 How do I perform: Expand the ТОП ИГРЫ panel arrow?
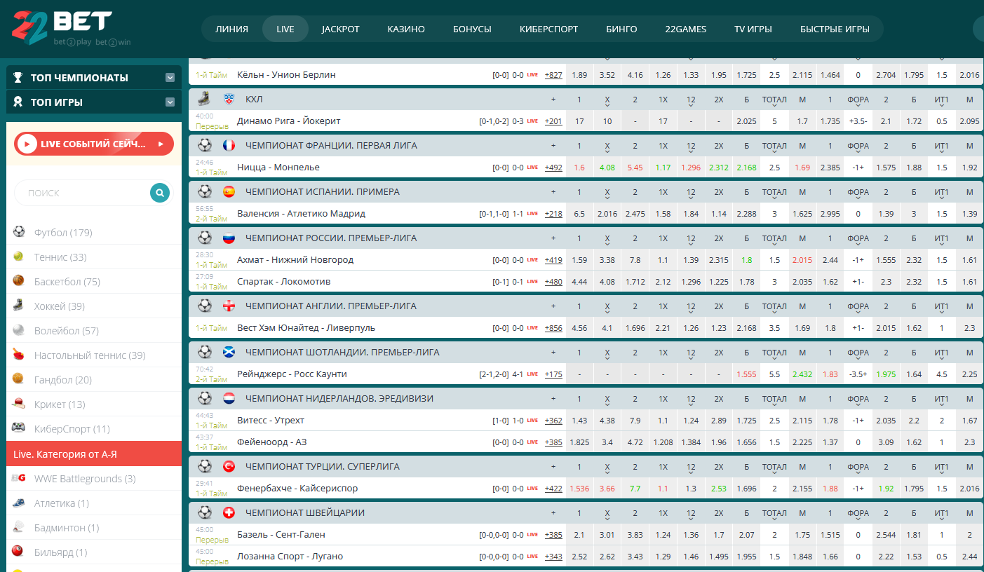point(170,102)
